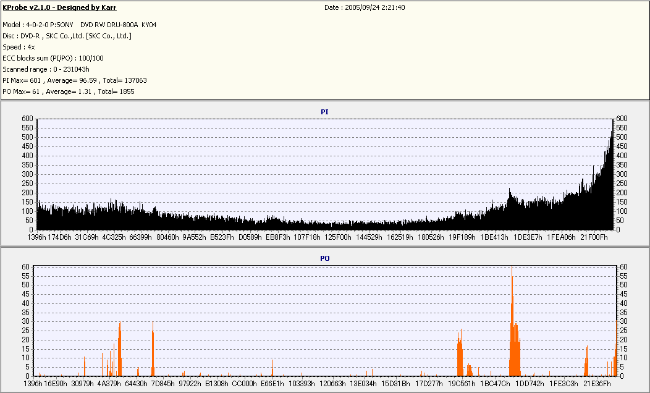Select the 64430h PO axis label
This screenshot has width=650, height=393.
click(136, 384)
